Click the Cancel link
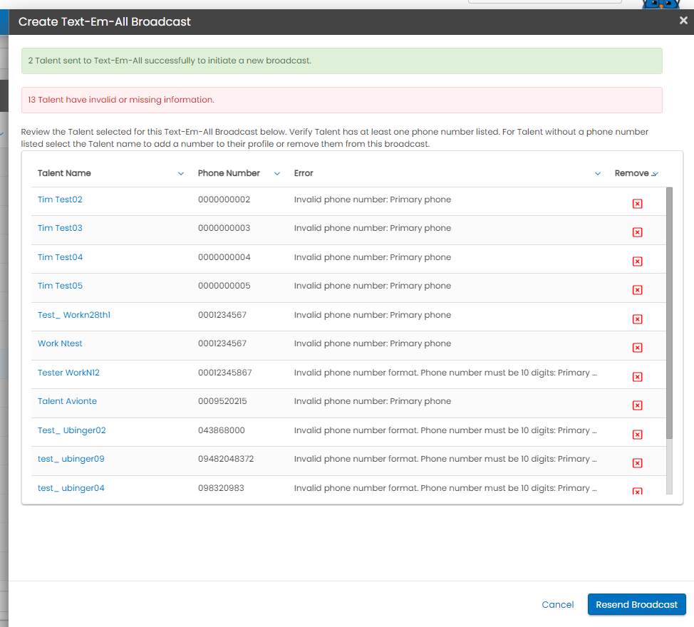The width and height of the screenshot is (694, 627). coord(558,604)
